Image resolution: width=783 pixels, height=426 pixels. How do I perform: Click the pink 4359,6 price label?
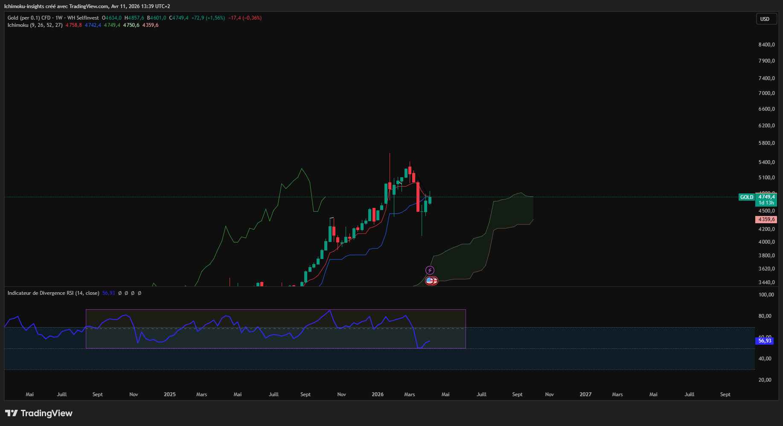click(x=766, y=219)
